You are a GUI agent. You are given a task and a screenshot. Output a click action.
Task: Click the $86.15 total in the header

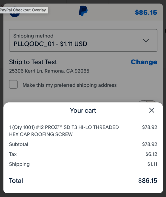coord(146,12)
